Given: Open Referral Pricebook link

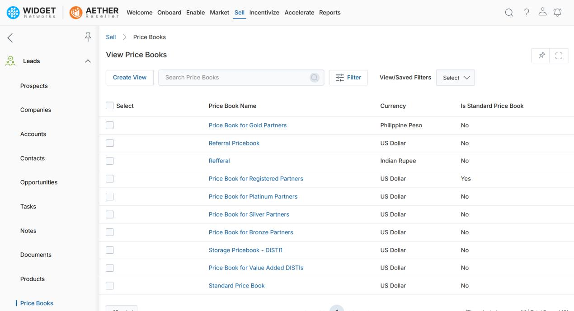Looking at the screenshot, I should pyautogui.click(x=234, y=143).
